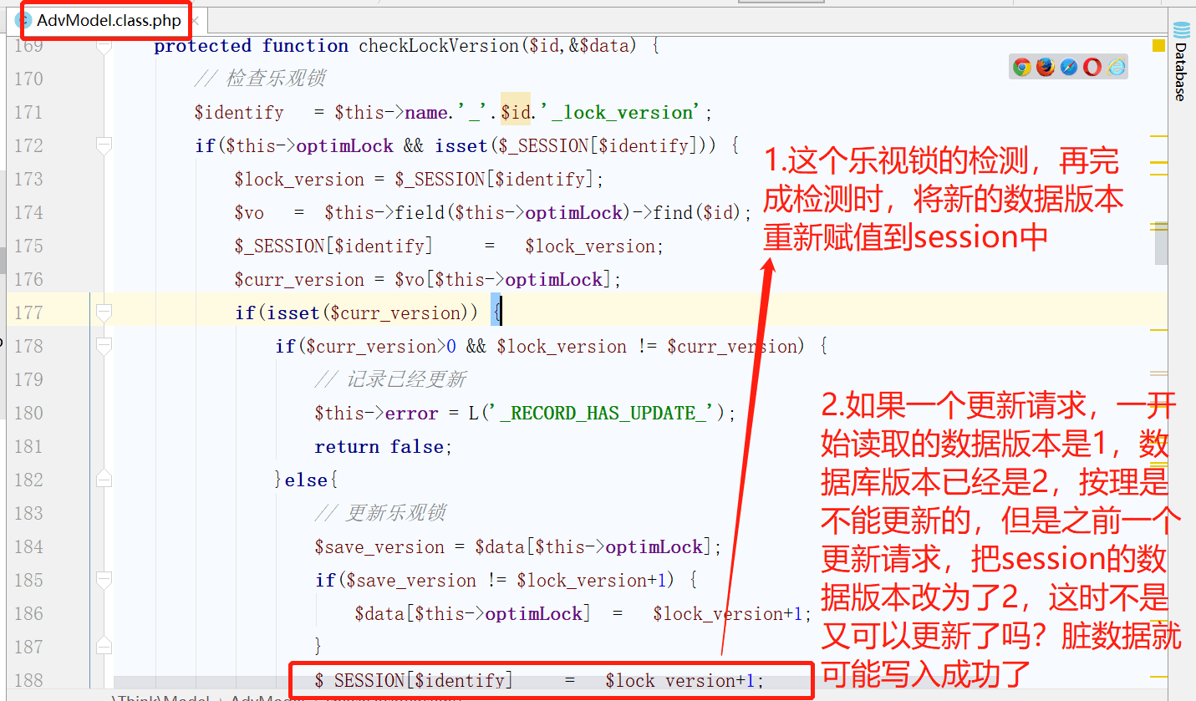
Task: Collapse isset($curr_version) block at line 177
Action: click(x=104, y=312)
